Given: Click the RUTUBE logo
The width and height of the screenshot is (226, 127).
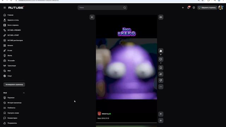Looking at the screenshot, I should coord(16,7).
